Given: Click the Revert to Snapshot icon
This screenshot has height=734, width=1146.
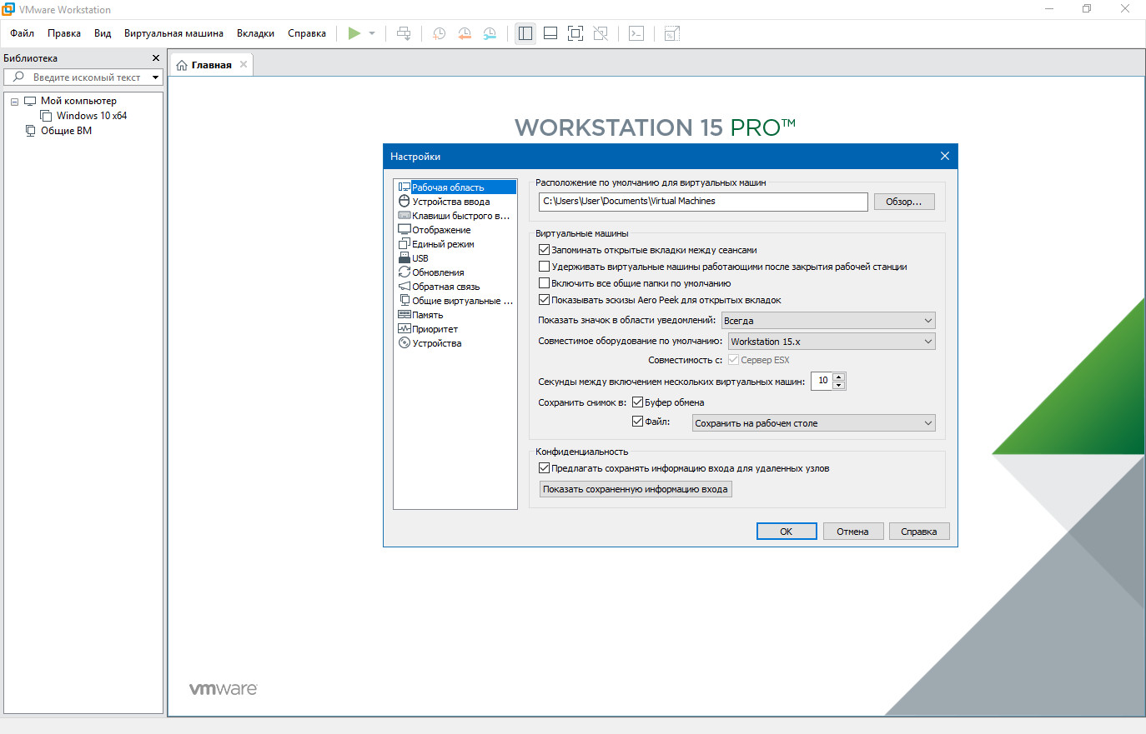Looking at the screenshot, I should (465, 33).
